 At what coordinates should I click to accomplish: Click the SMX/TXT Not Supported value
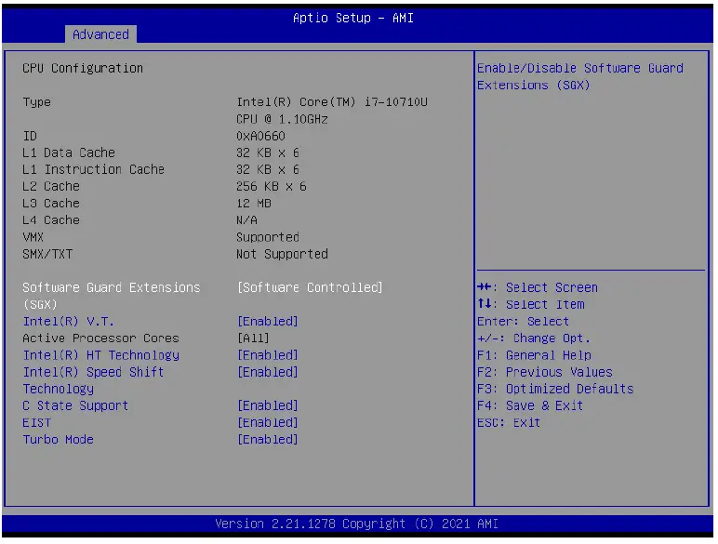click(x=282, y=254)
